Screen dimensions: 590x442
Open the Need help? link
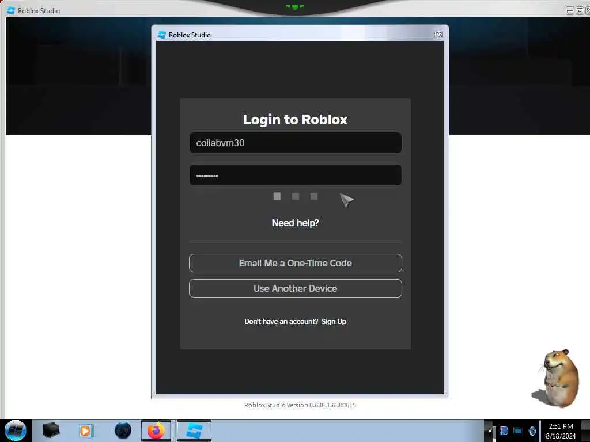(296, 223)
